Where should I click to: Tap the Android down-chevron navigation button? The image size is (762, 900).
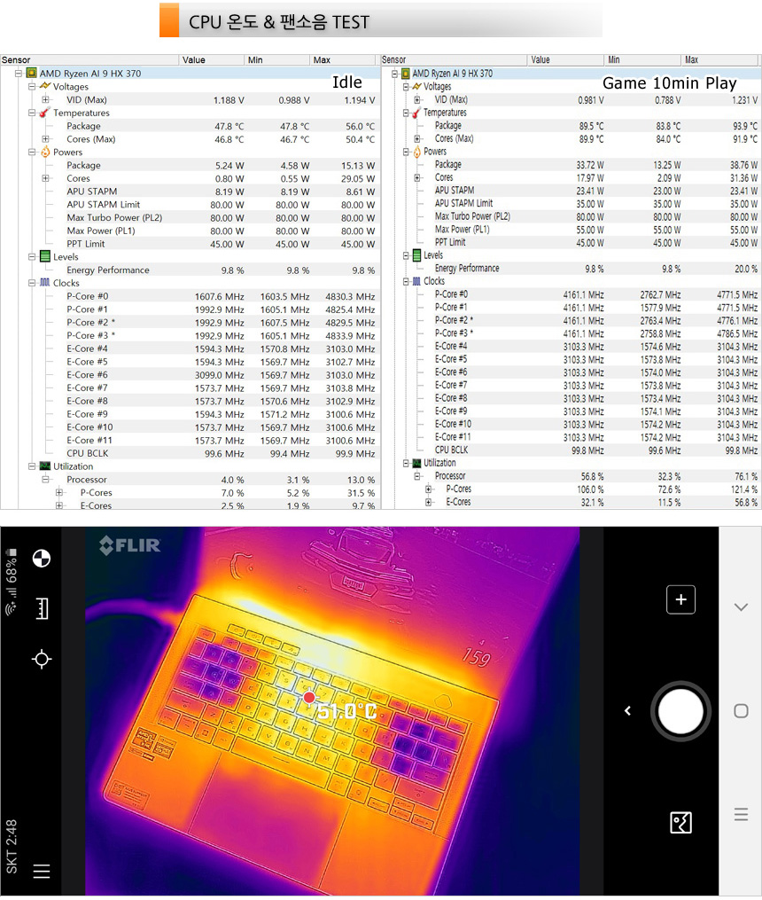tap(741, 607)
